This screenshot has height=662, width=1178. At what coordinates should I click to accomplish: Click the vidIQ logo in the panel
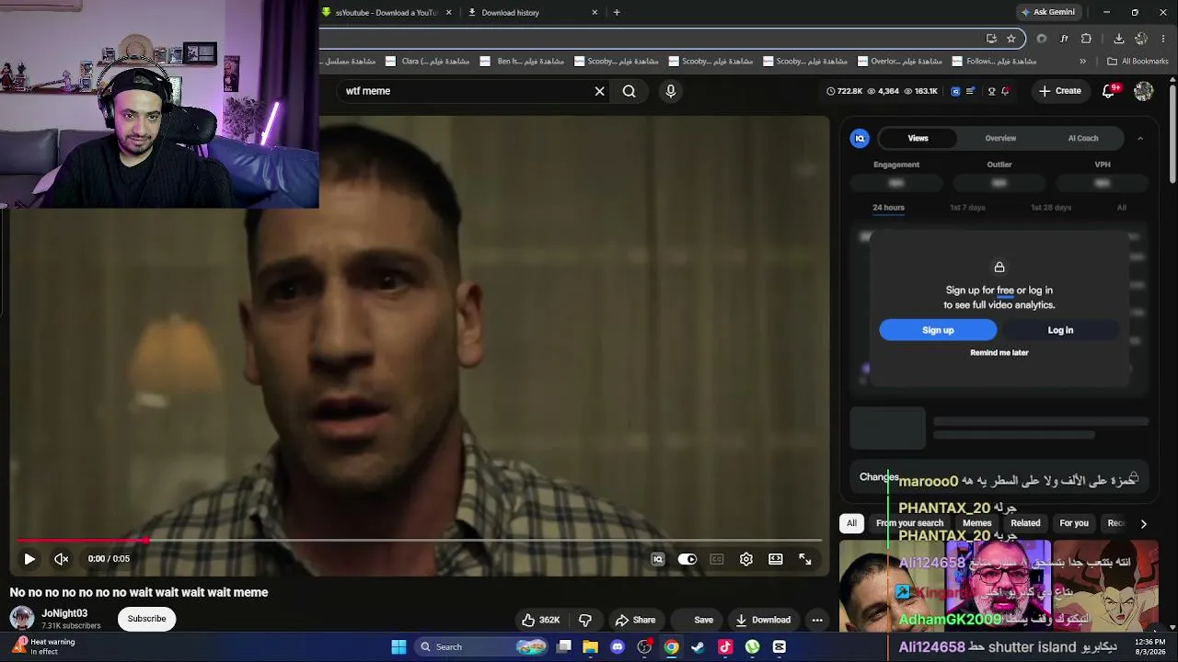click(860, 138)
